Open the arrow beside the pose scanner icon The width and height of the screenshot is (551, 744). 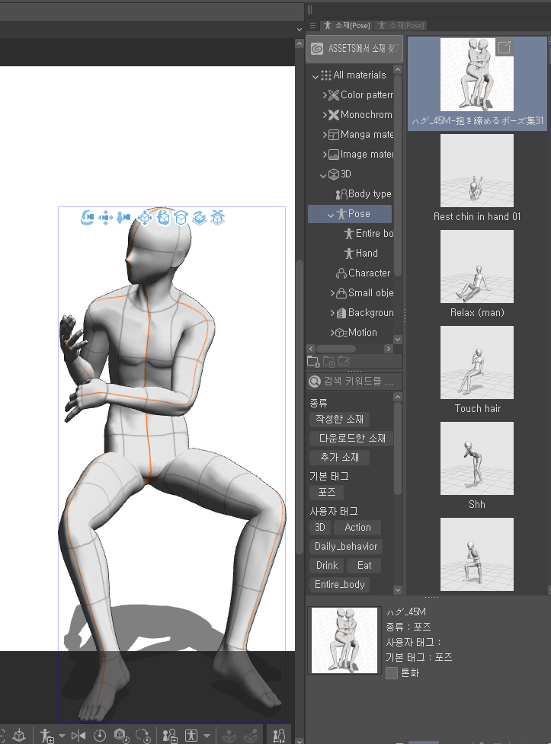(x=207, y=736)
